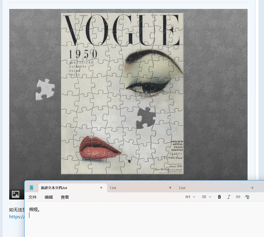This screenshot has width=264, height=237.
Task: Click the 如无法 text on webpage
Action: (17, 210)
